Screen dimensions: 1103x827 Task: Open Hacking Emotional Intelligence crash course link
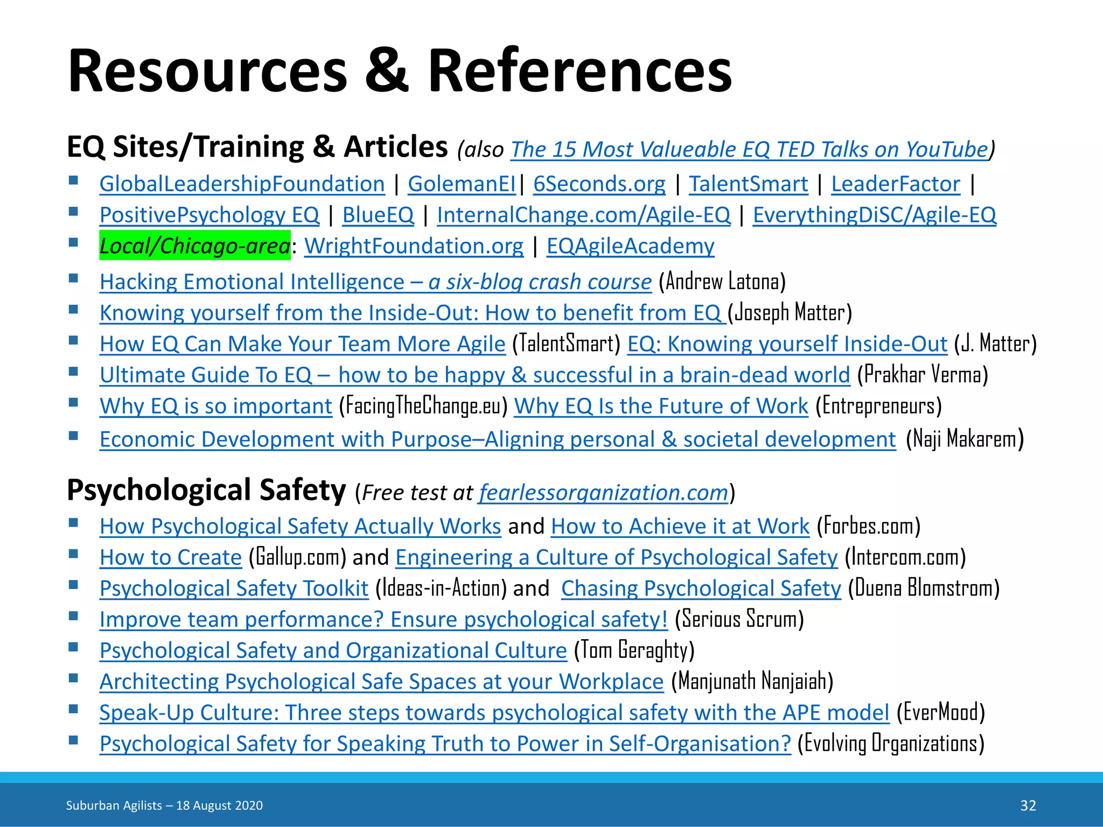[x=375, y=282]
